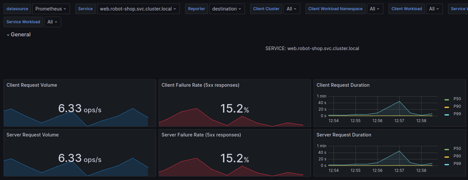The image size is (468, 180).
Task: Click the Service variable label
Action: [85, 9]
